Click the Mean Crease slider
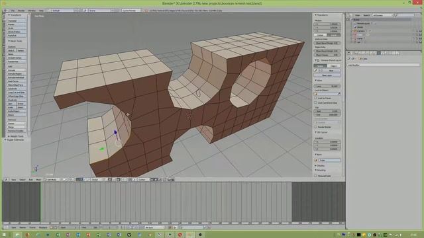The image size is (424, 238). (x=327, y=55)
